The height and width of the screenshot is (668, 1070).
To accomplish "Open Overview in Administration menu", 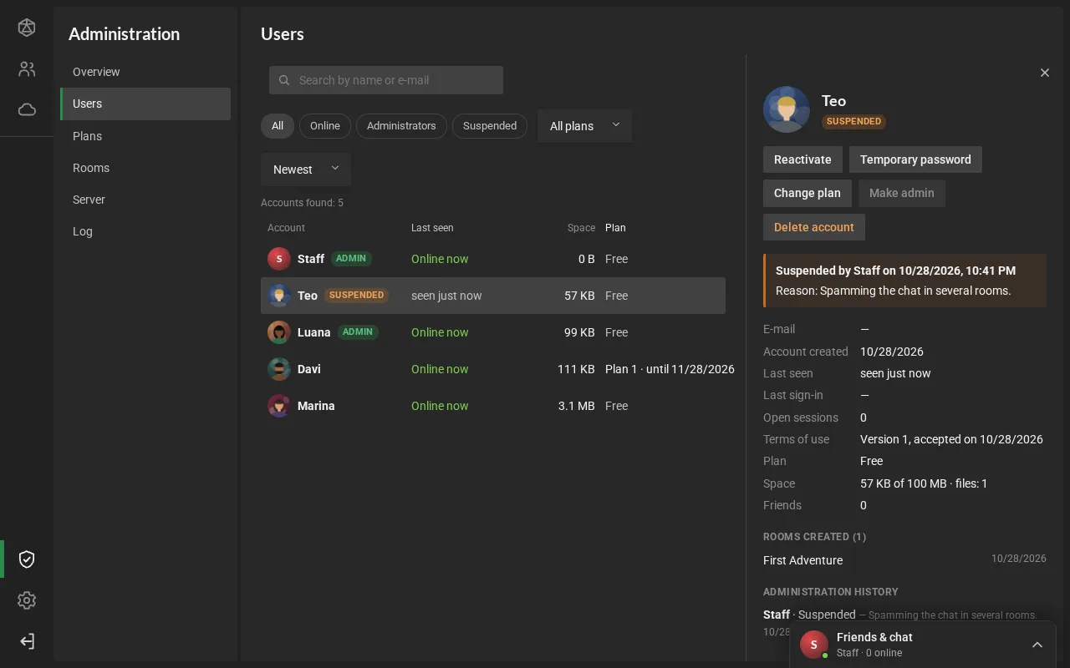I will [x=145, y=72].
